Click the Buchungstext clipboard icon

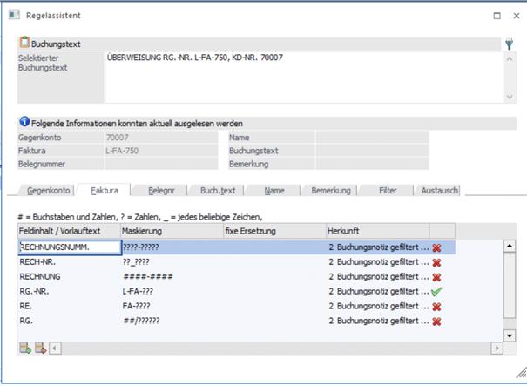[x=24, y=43]
